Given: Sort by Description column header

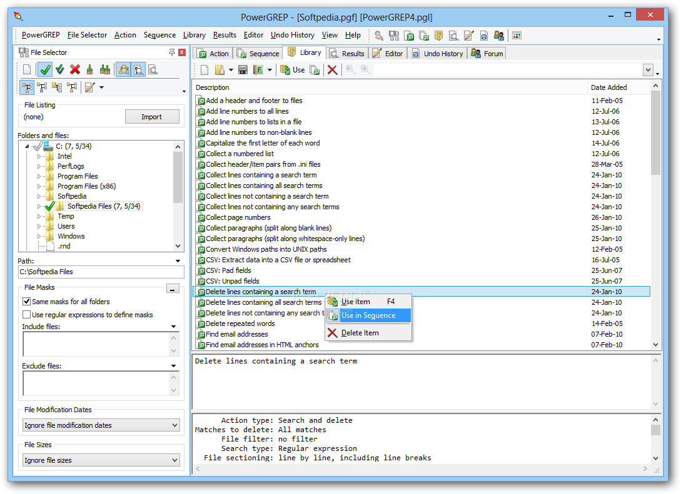Looking at the screenshot, I should point(390,87).
